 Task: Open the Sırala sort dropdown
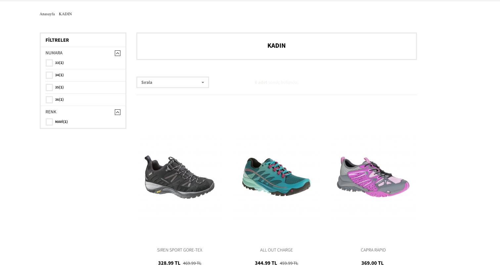tap(172, 83)
